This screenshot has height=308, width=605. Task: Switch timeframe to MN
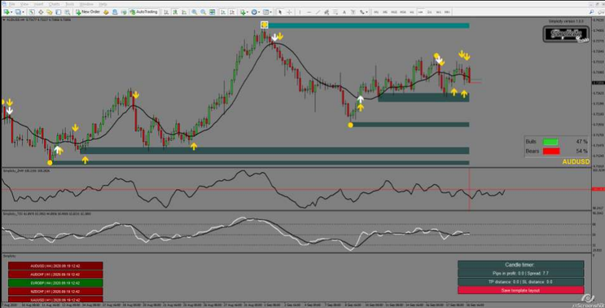447,12
